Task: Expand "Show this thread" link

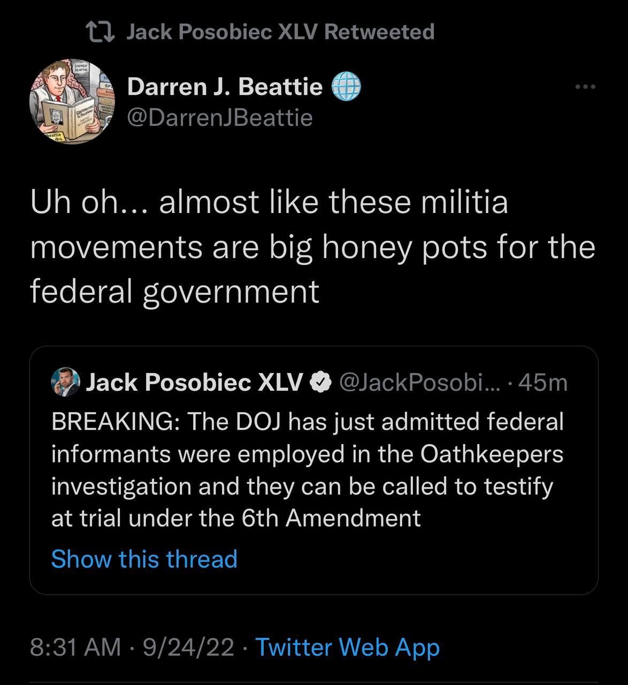Action: pyautogui.click(x=144, y=559)
